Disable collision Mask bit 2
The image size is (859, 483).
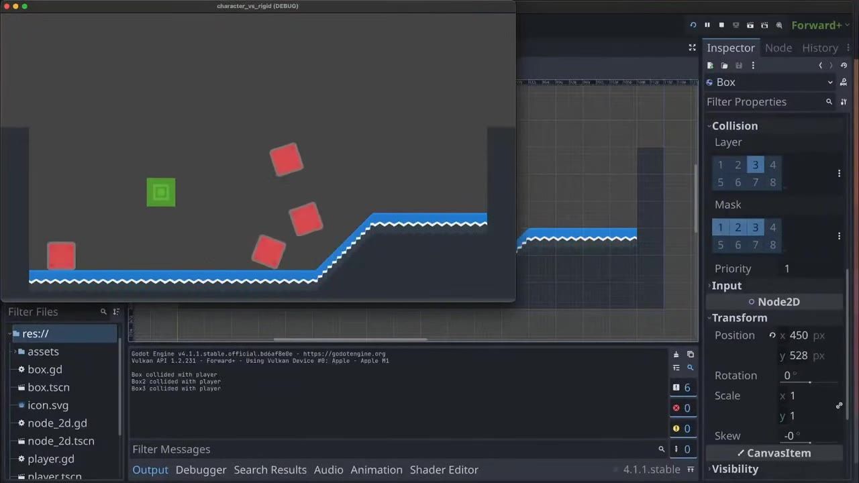click(x=738, y=227)
